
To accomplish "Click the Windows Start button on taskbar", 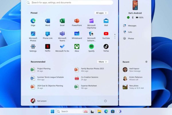I will pos(52,111).
